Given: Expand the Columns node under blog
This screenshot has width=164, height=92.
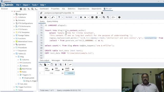Looking at the screenshot, I should 18,60.
